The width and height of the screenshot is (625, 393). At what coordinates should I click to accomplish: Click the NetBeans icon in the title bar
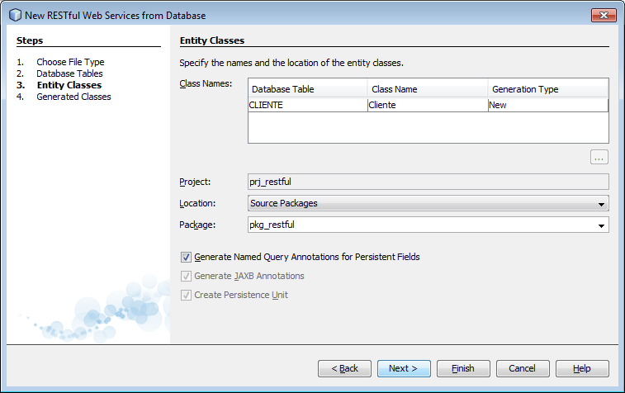pos(16,16)
